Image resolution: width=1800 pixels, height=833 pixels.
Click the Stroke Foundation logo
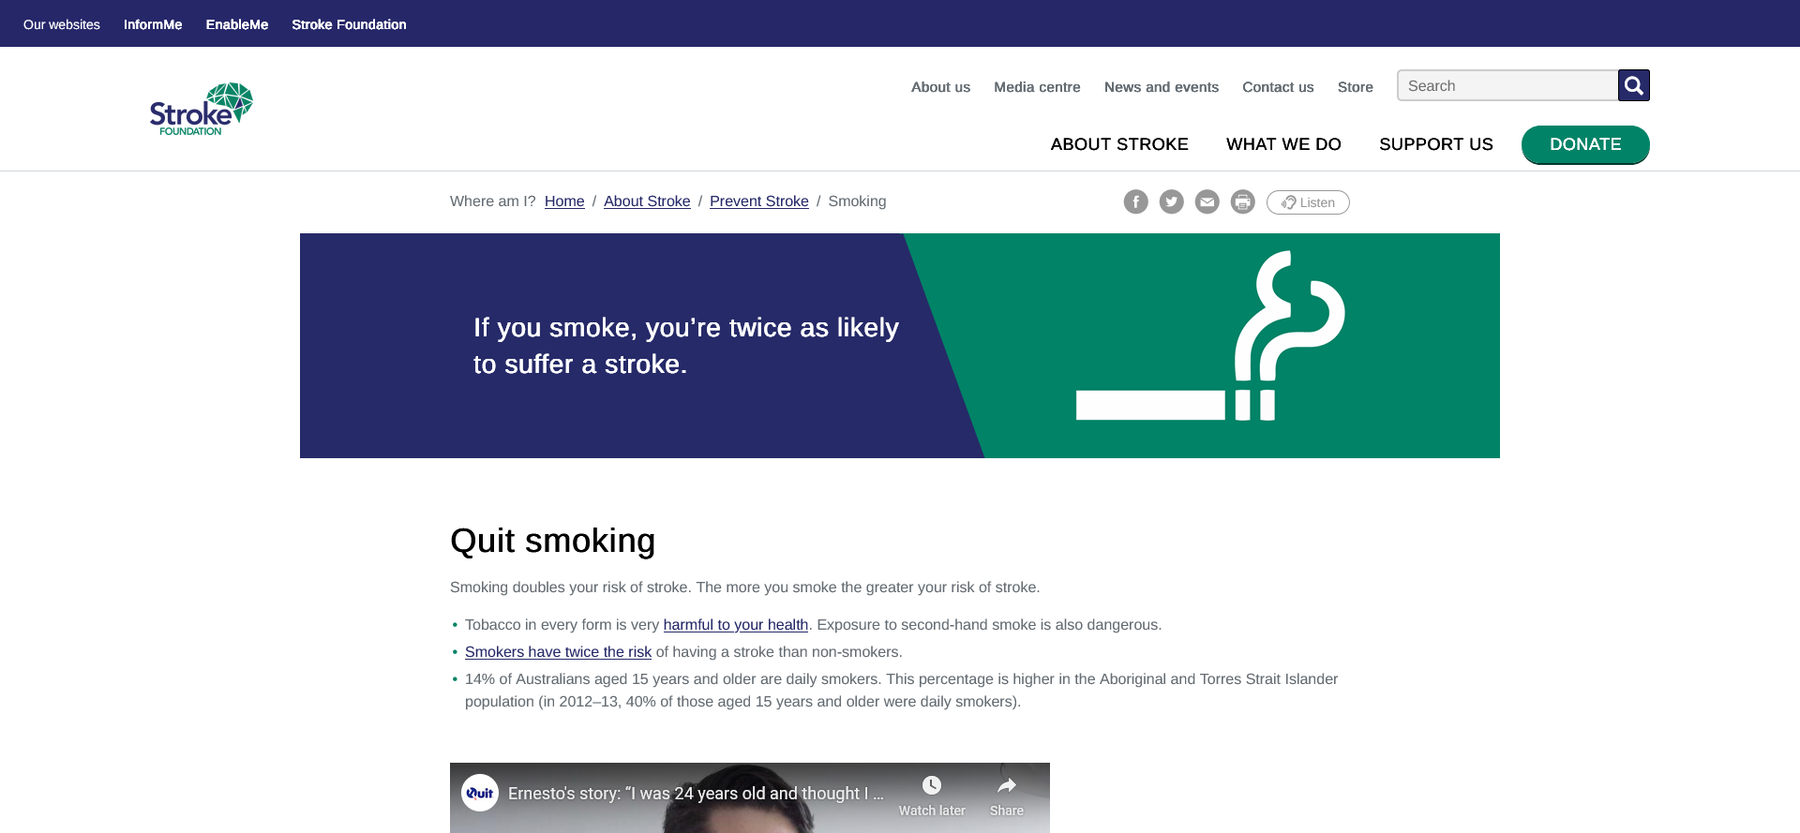pyautogui.click(x=201, y=110)
